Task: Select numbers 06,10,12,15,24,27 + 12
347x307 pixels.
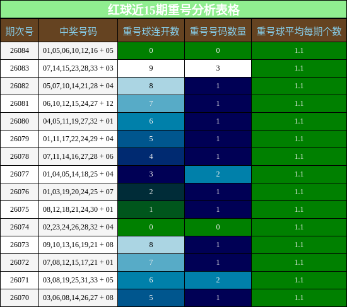Action: tap(78, 103)
